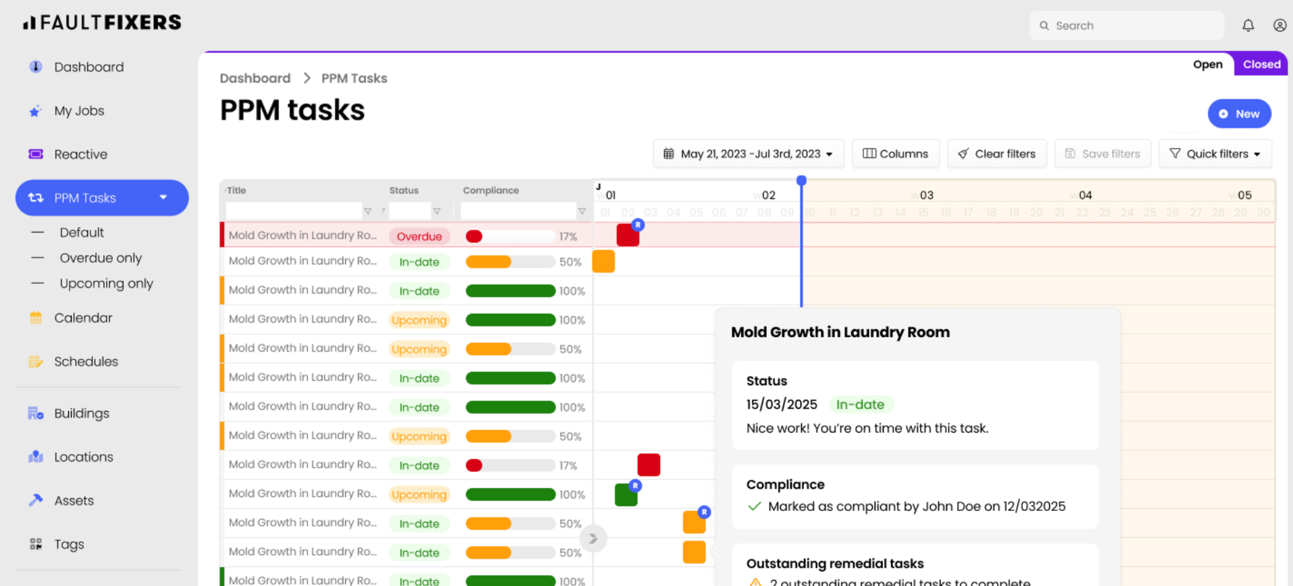The height and width of the screenshot is (586, 1293).
Task: Click the green compliant checkmark icon
Action: pos(755,506)
